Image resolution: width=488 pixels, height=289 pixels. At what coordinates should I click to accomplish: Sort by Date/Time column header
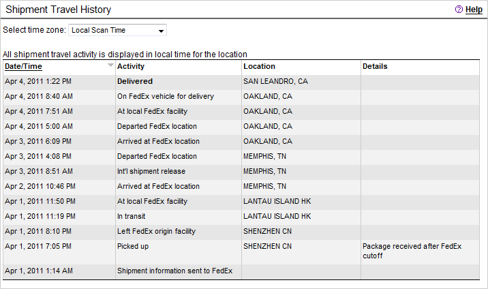coord(23,66)
